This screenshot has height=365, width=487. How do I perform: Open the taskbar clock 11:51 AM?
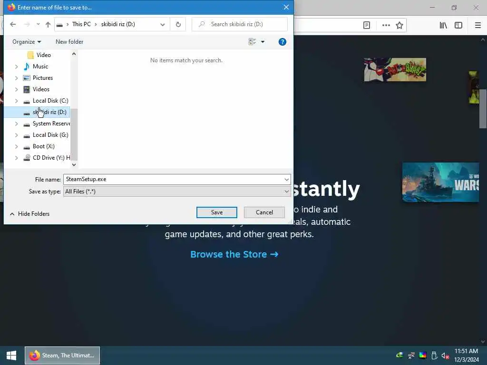[466, 355]
